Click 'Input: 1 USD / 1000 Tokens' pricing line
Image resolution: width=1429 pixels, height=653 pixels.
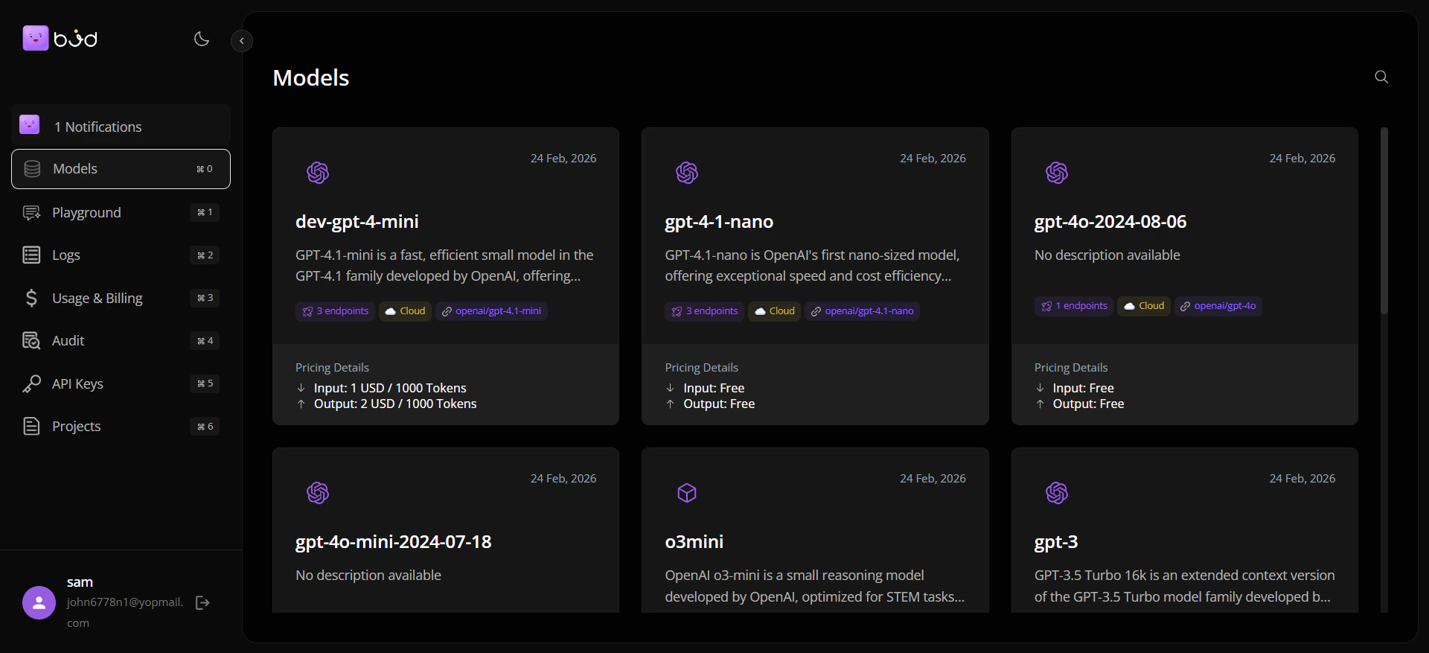point(390,388)
